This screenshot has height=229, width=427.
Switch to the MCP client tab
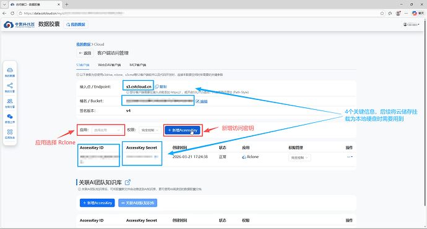tap(138, 65)
